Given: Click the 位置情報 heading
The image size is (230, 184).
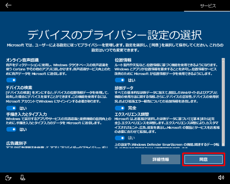Looking at the screenshot, I should point(123,60).
